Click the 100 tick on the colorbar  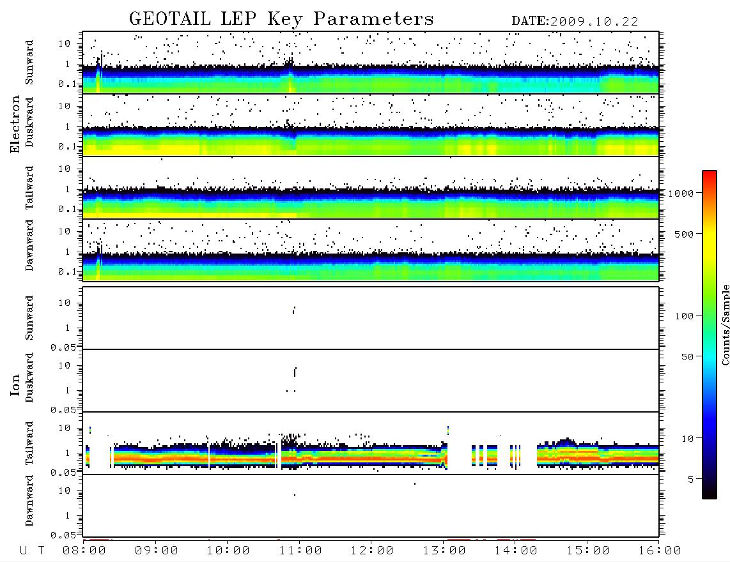684,316
